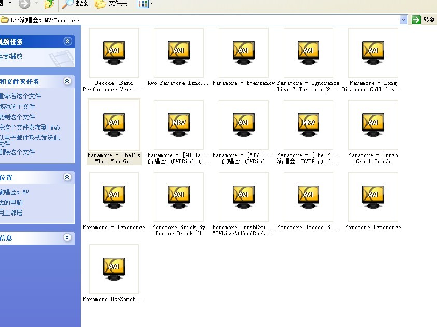
Task: Click file name 'Kyo_Paramore_Igno...'
Action: pos(178,83)
